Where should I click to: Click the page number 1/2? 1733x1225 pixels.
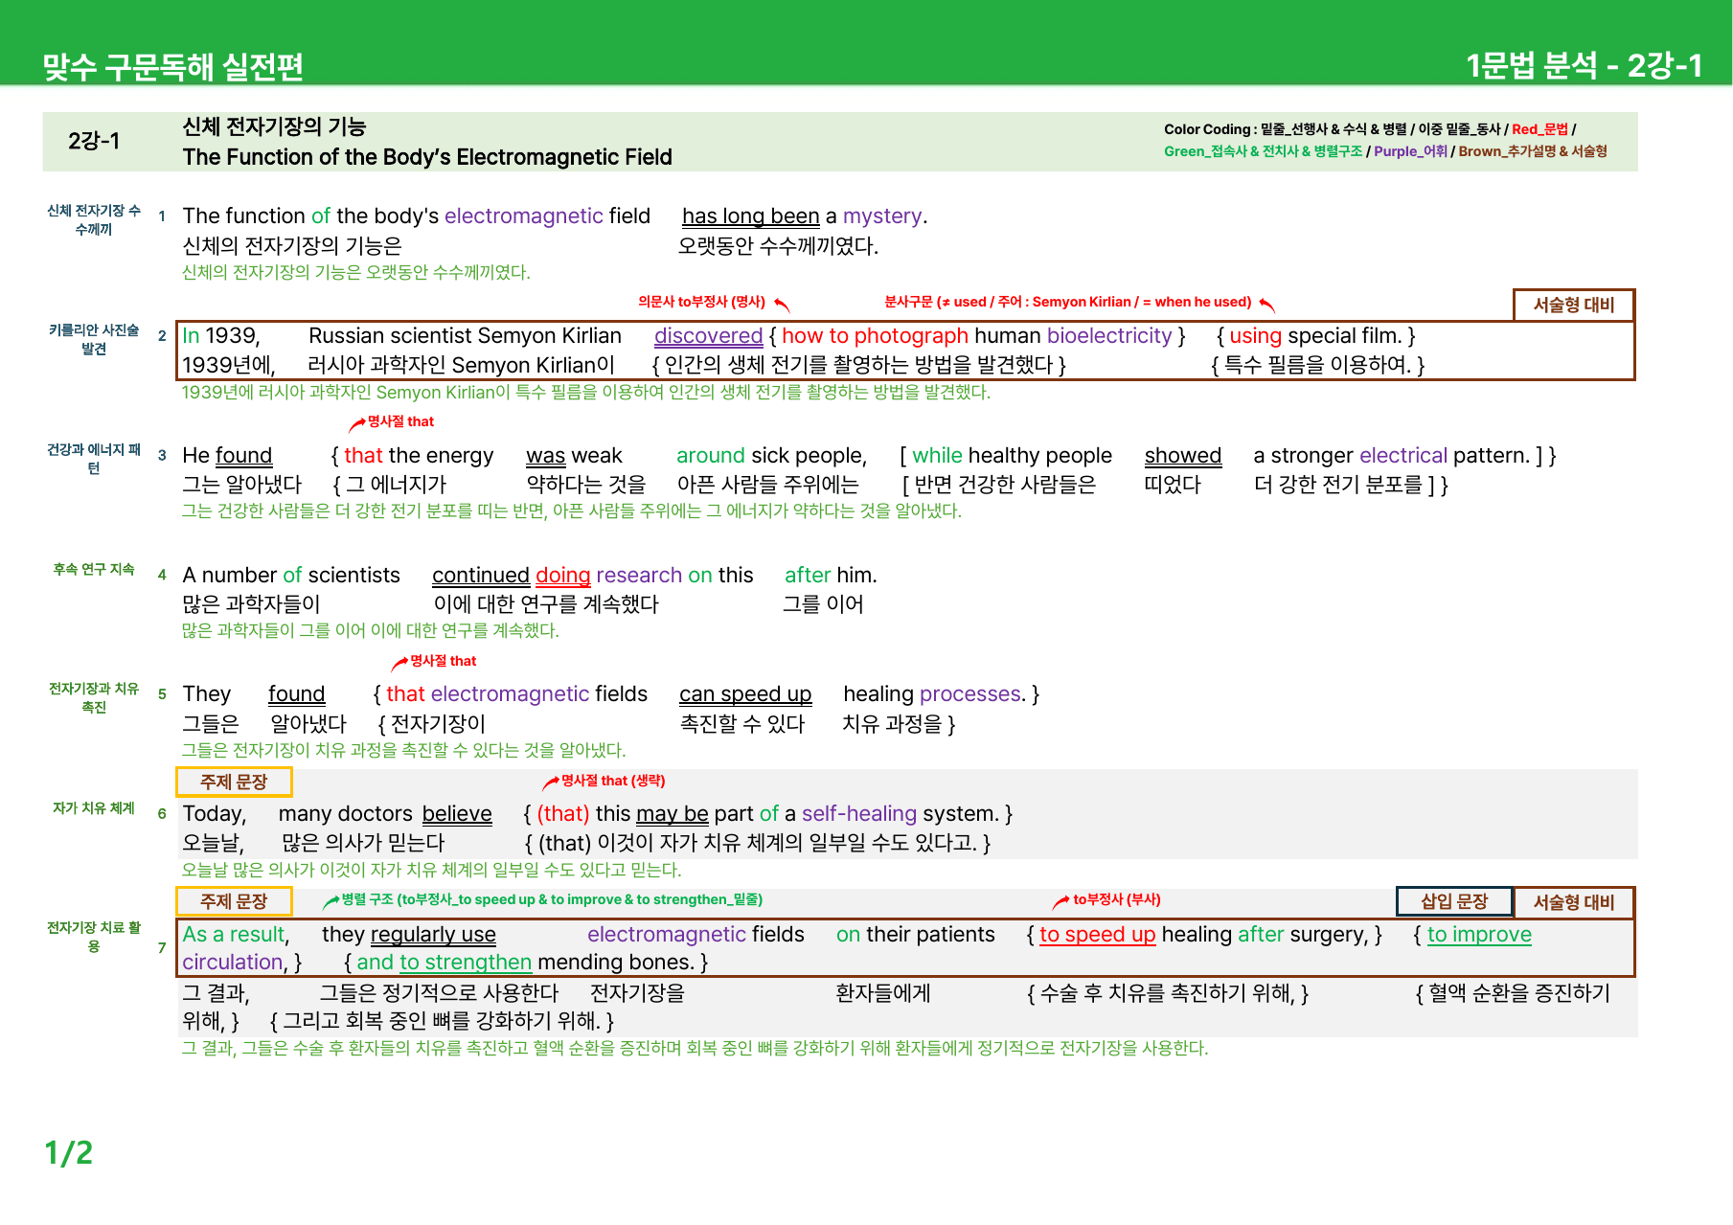[x=69, y=1153]
